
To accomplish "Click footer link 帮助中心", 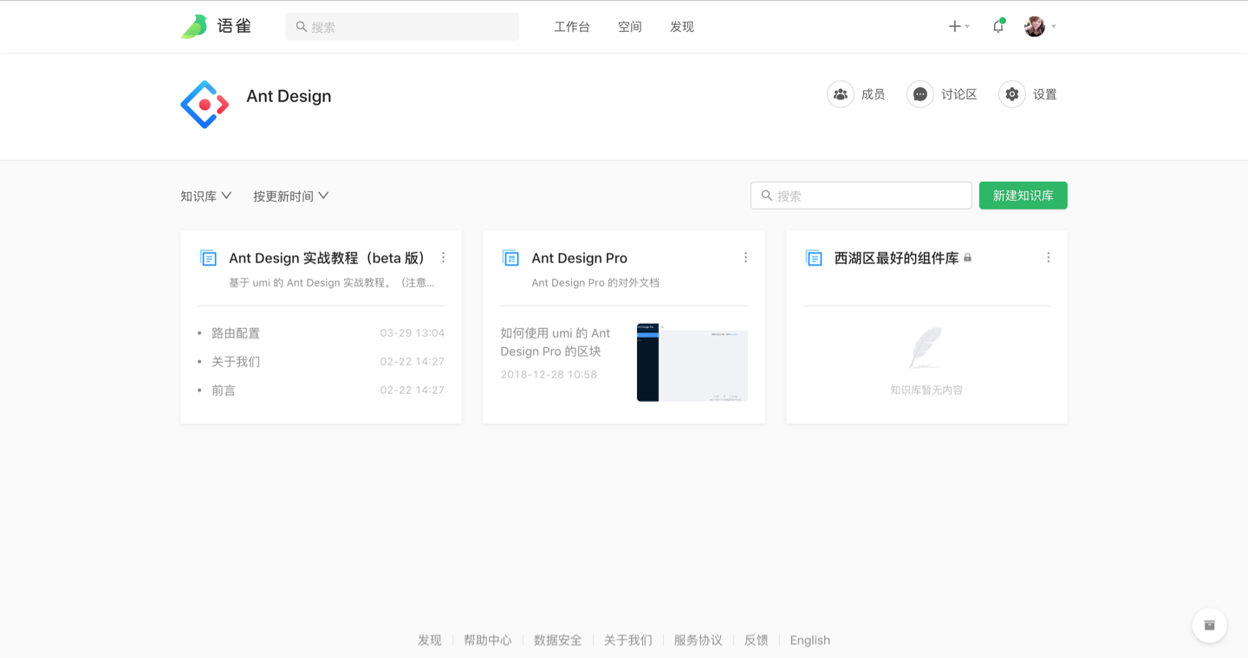I will pos(488,641).
